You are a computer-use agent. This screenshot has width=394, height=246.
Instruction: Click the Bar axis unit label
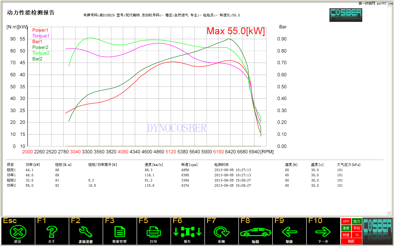[x=283, y=27]
